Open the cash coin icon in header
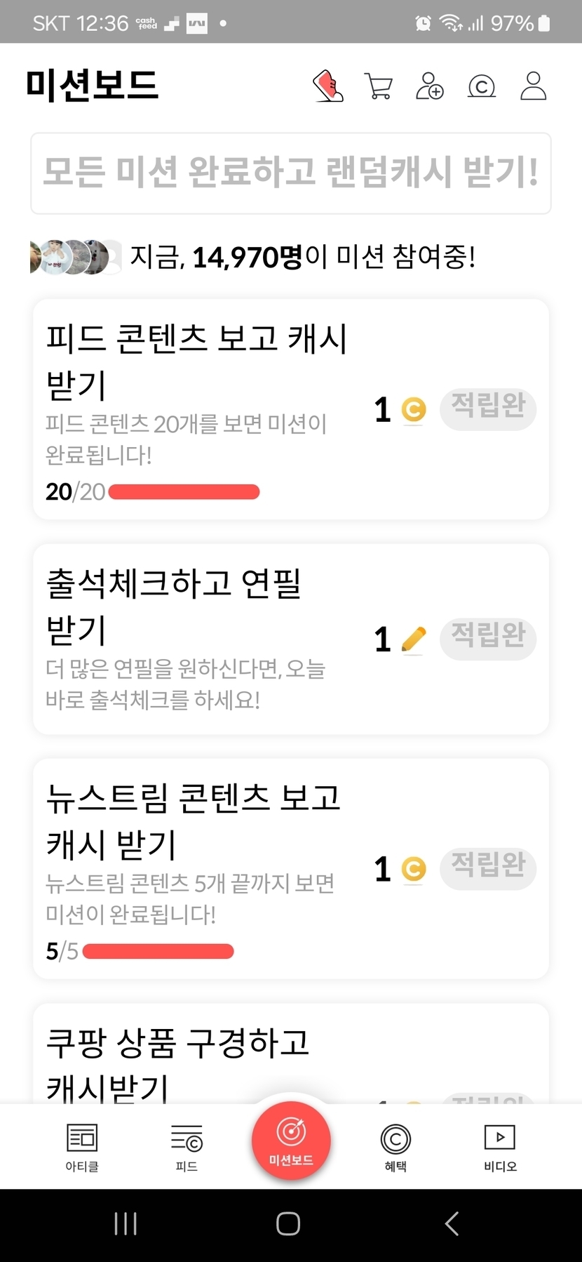This screenshot has height=1262, width=582. 482,86
